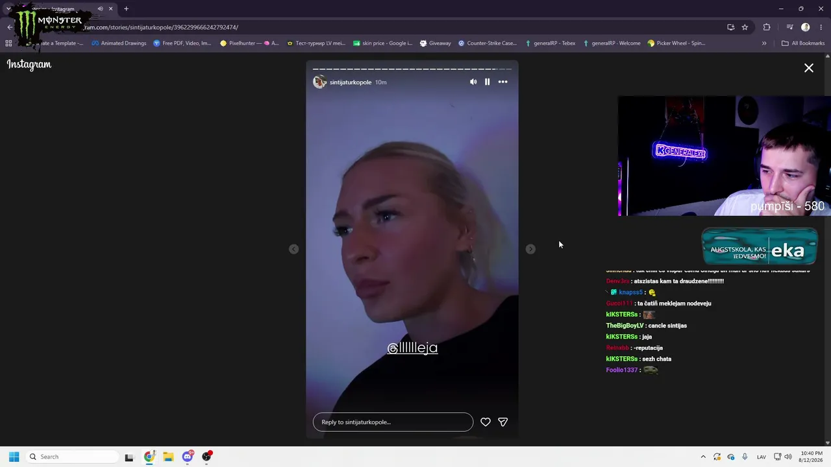Click chat username Foolio1337
Viewport: 831px width, 467px height.
pos(622,370)
